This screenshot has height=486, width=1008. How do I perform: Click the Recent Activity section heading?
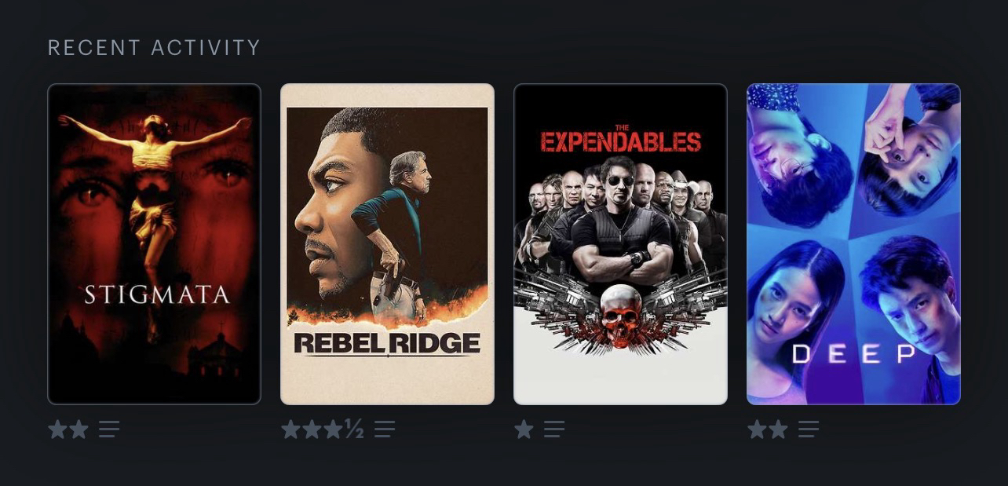[154, 48]
